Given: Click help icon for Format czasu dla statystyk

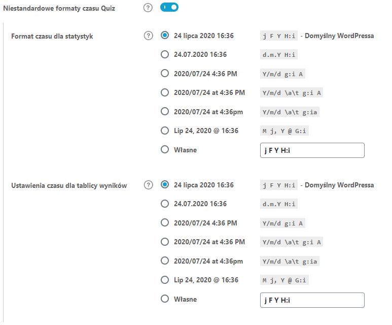Looking at the screenshot, I should click(148, 36).
